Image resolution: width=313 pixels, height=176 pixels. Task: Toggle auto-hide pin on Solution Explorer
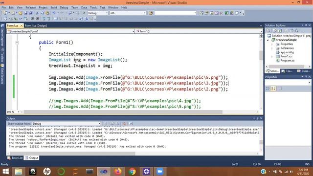(306, 25)
